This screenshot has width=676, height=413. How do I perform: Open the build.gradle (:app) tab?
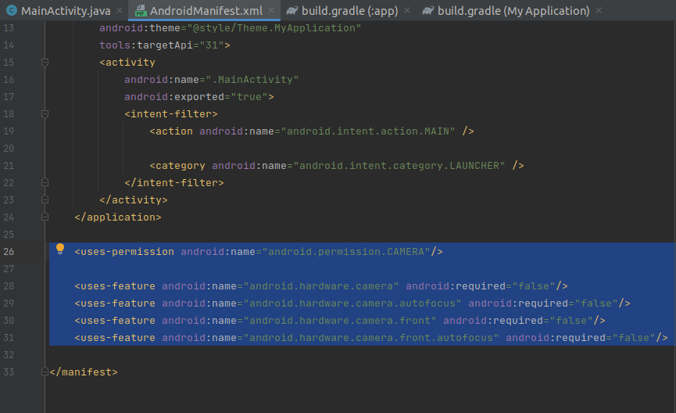tap(352, 11)
